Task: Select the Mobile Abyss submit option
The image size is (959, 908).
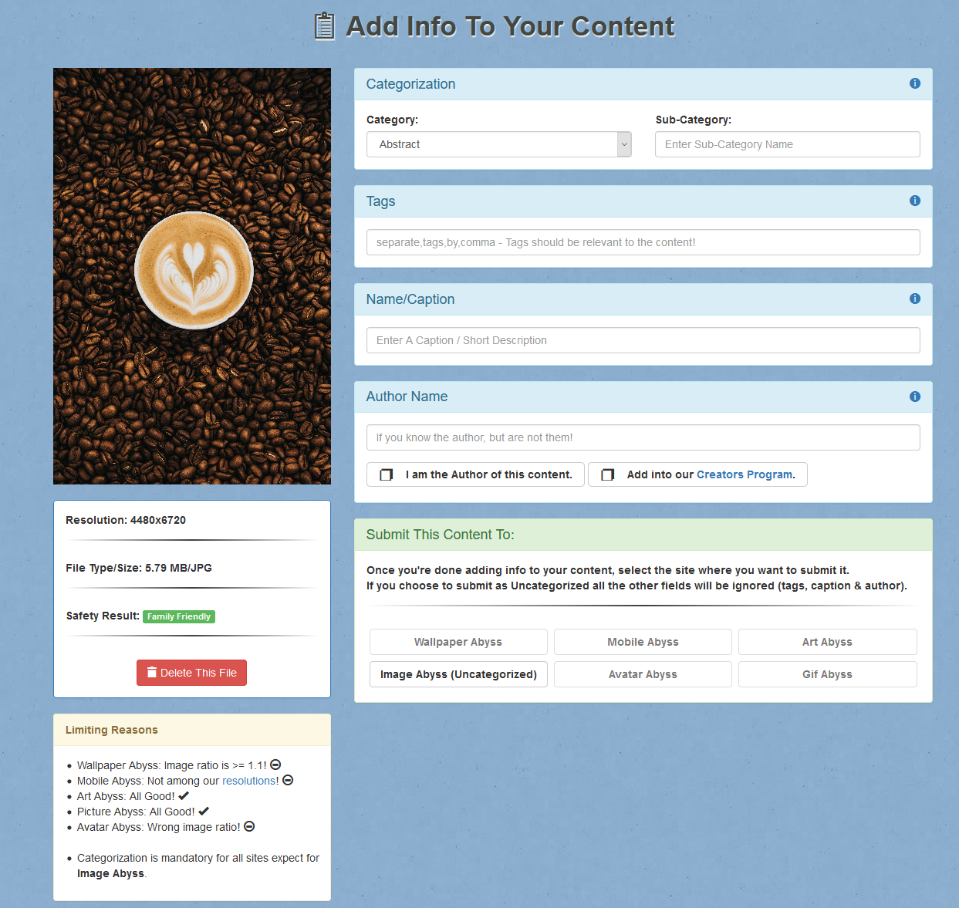Action: pyautogui.click(x=643, y=642)
